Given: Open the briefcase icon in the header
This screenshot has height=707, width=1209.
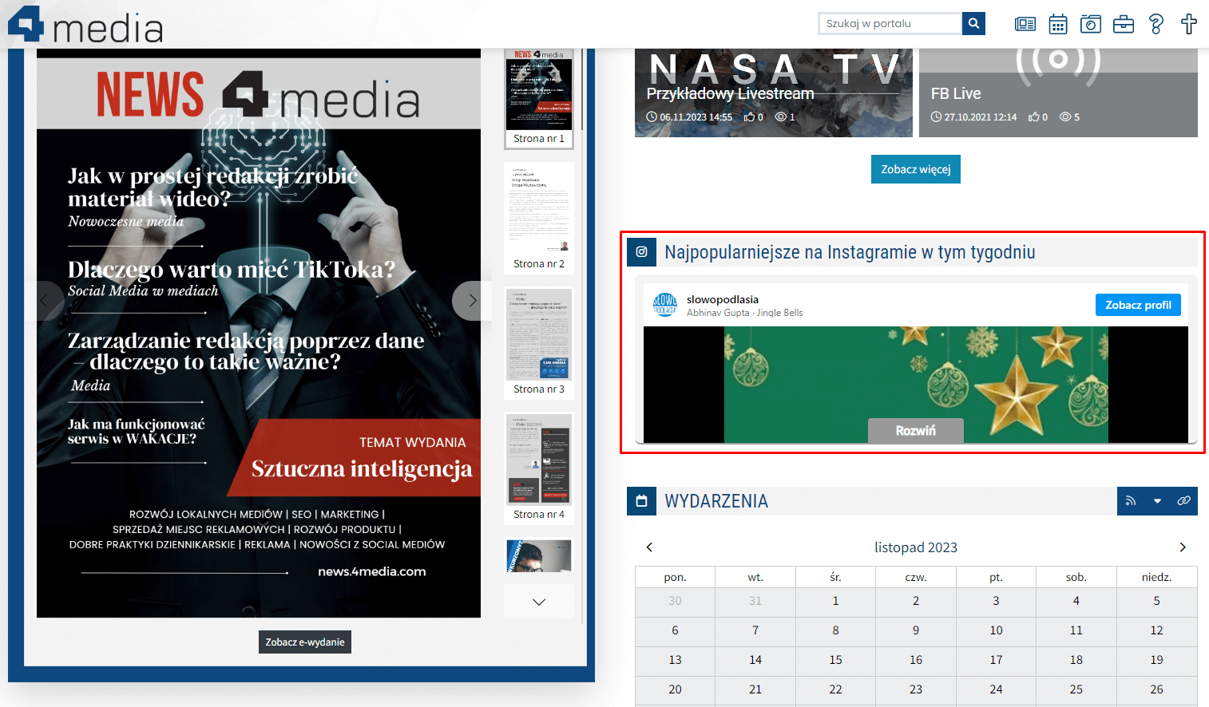Looking at the screenshot, I should point(1124,24).
